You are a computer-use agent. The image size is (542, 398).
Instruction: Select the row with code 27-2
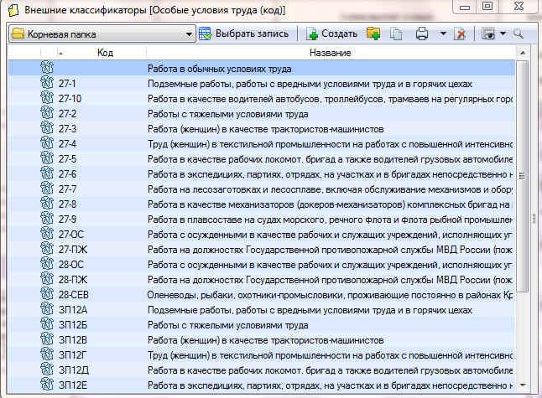(262, 114)
